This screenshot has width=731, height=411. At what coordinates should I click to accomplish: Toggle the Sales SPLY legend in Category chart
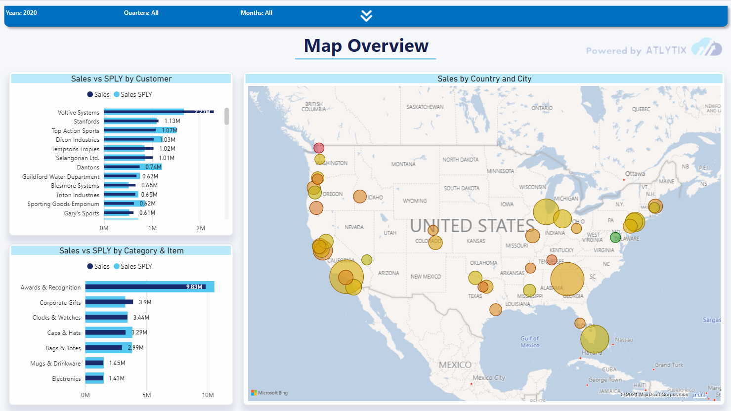pos(133,266)
